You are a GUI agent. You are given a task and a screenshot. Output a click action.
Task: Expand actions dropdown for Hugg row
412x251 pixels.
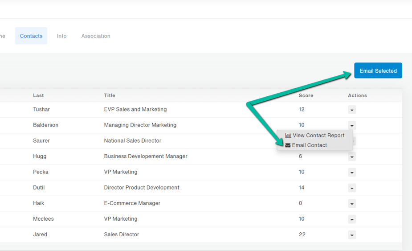point(352,157)
